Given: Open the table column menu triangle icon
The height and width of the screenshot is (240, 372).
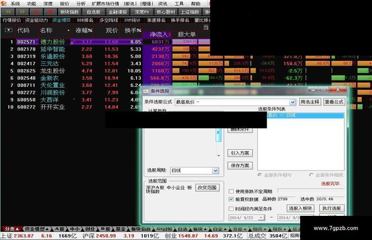Looking at the screenshot, I should click(8, 30).
